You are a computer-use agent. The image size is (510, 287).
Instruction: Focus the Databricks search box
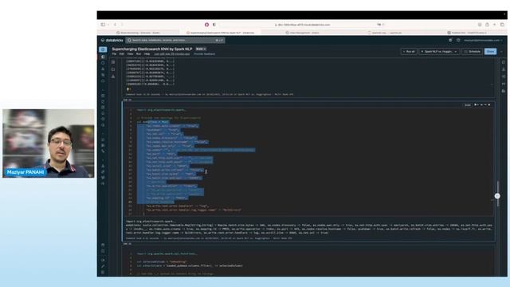175,41
